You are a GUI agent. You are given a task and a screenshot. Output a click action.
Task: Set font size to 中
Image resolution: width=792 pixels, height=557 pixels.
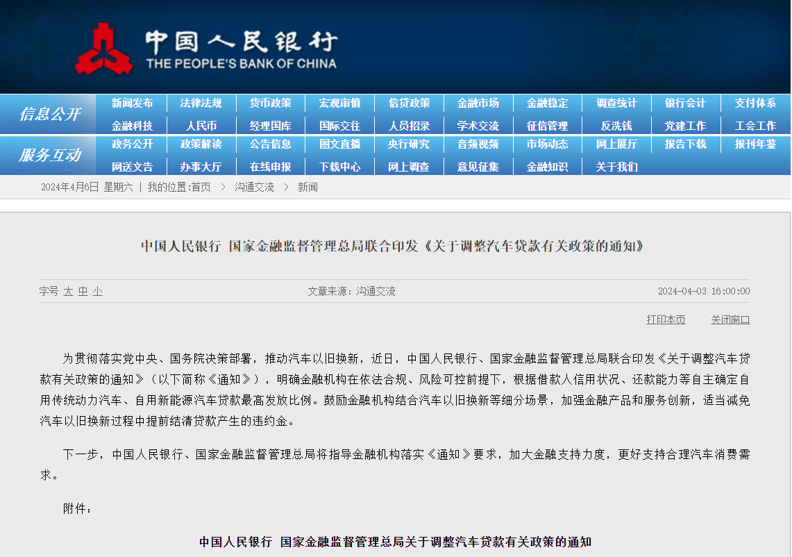pyautogui.click(x=83, y=291)
